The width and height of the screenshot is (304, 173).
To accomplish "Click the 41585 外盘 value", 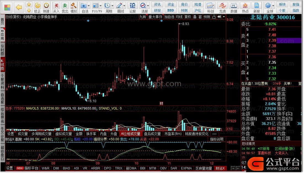I will [270, 133].
